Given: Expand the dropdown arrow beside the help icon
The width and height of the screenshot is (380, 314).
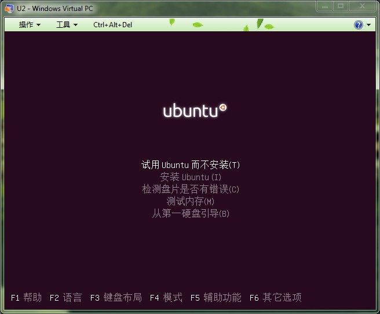Looking at the screenshot, I should (368, 25).
